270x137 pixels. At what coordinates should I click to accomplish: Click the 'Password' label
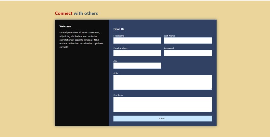tap(169, 48)
